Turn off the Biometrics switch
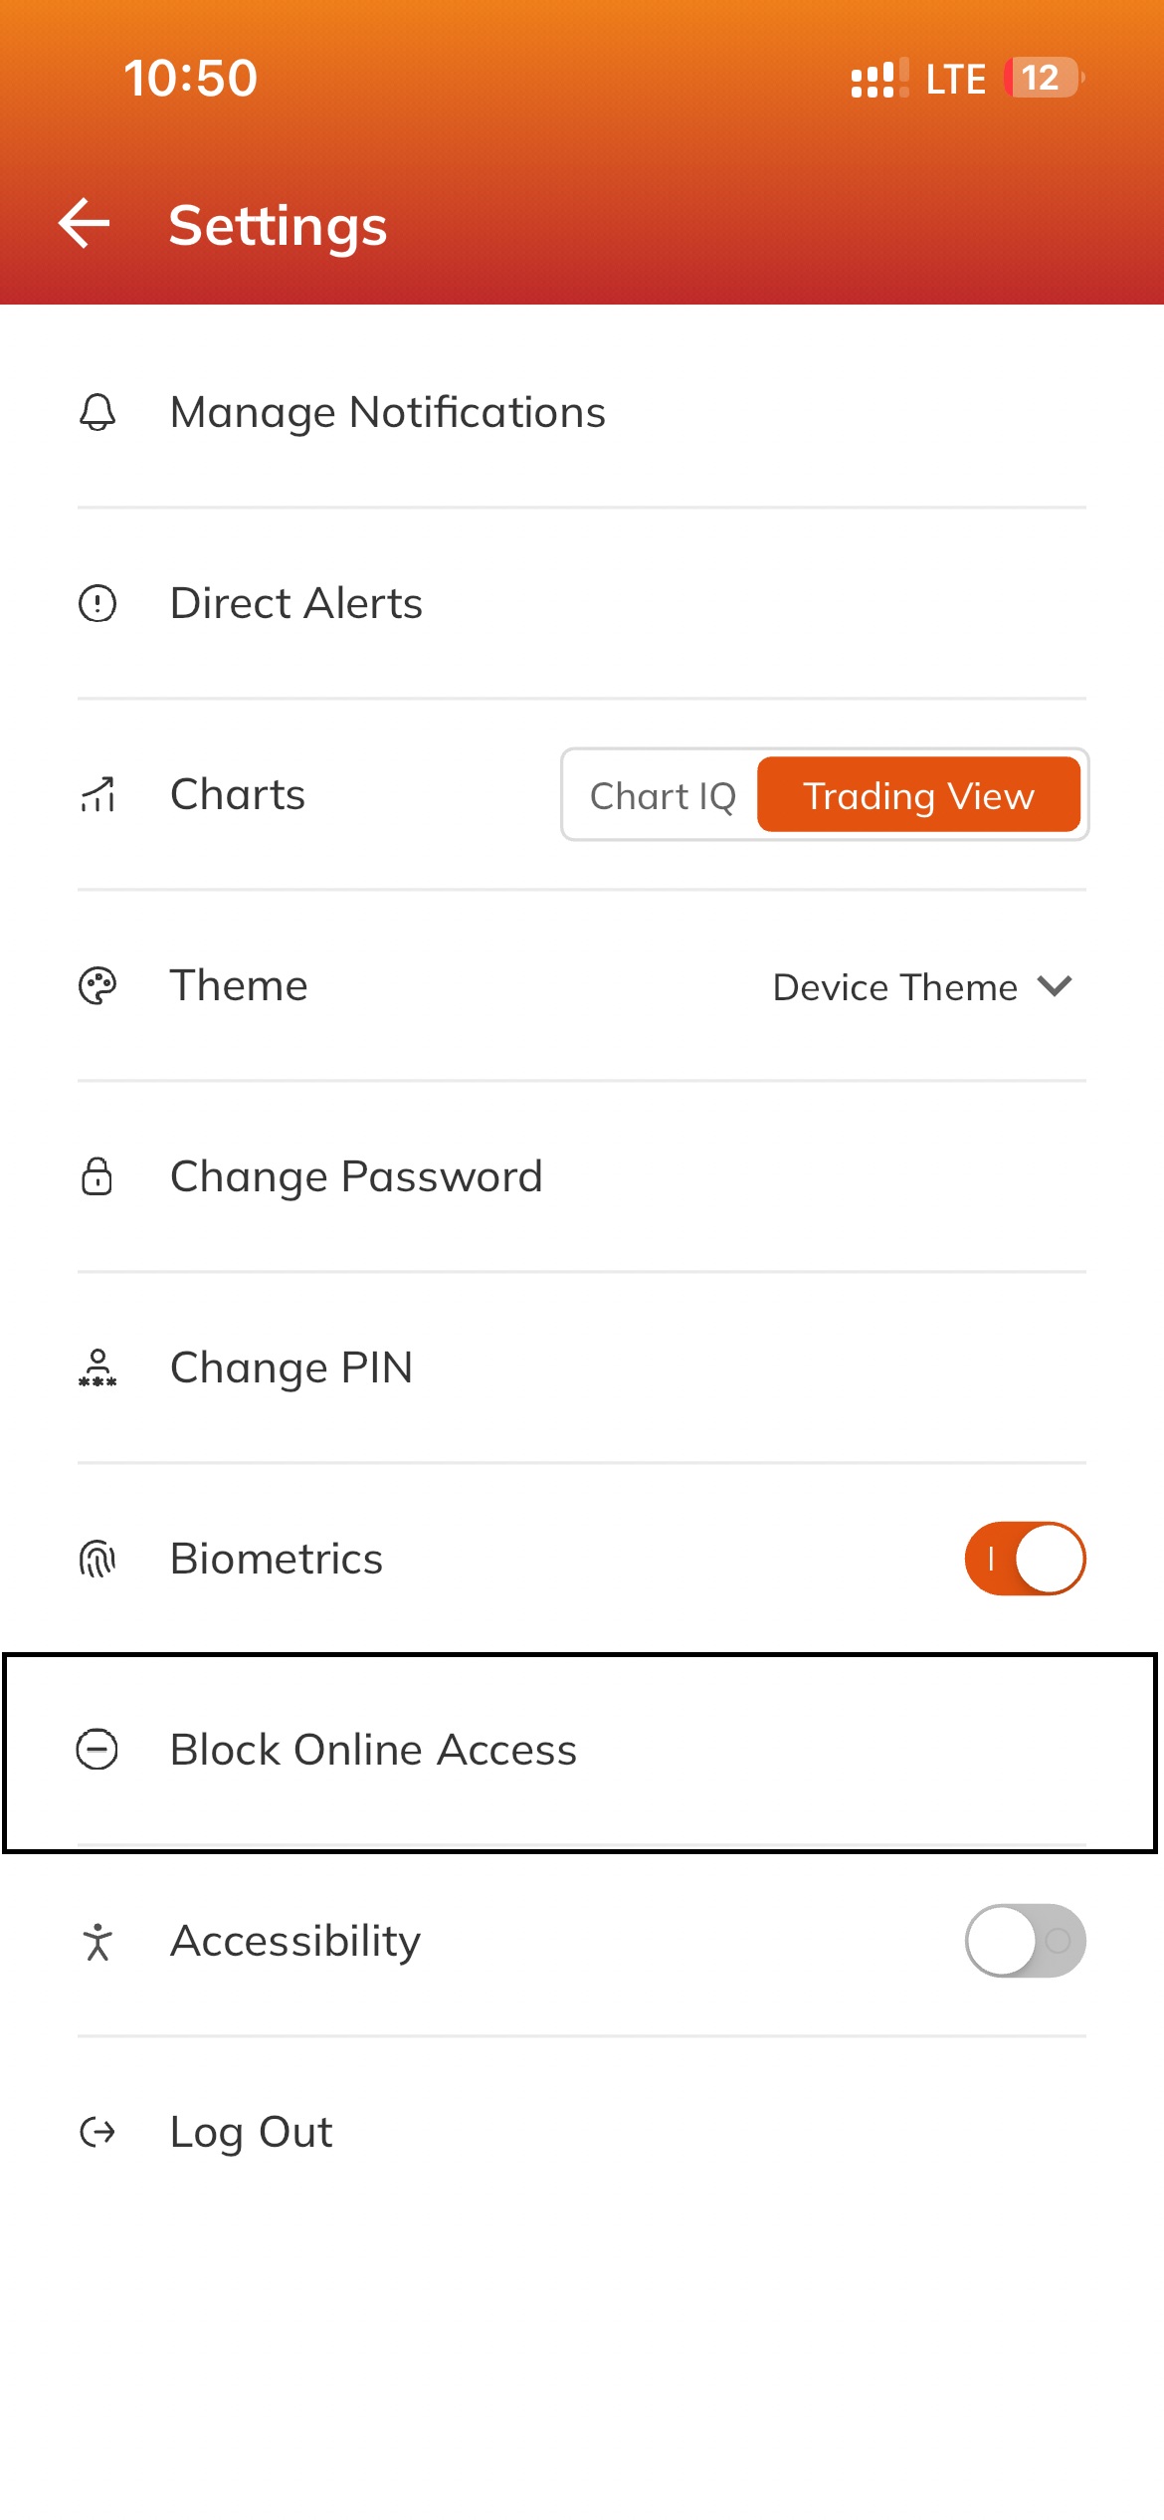The width and height of the screenshot is (1164, 2520). pos(1025,1559)
